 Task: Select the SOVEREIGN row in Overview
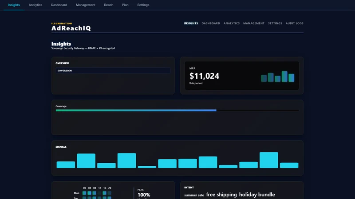point(113,71)
